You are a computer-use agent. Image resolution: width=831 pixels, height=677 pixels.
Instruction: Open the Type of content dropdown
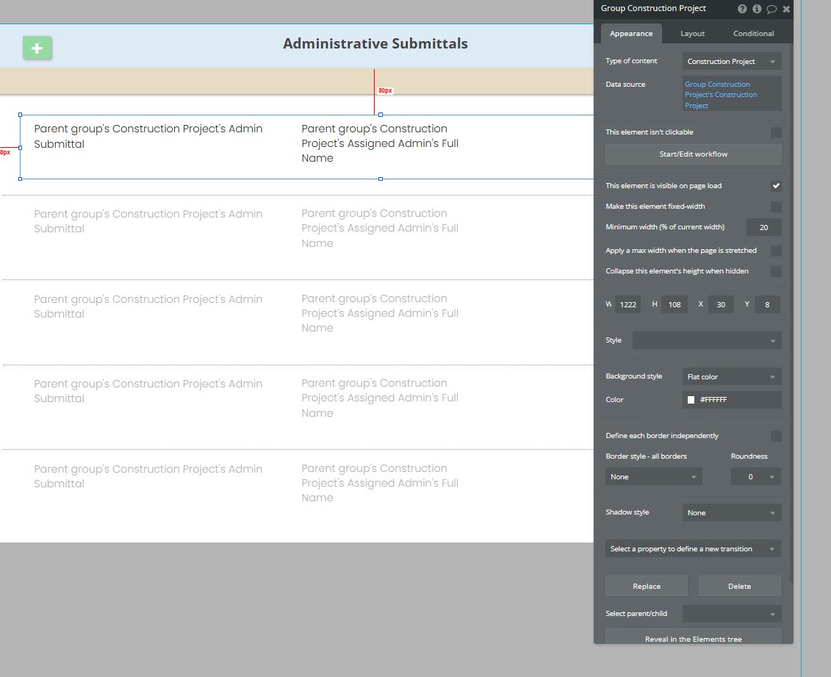[x=731, y=62]
